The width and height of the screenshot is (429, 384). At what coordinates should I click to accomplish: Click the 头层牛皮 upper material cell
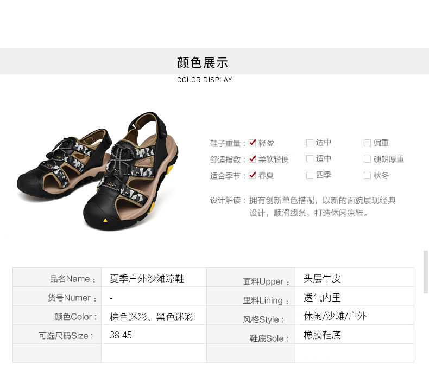coord(354,277)
